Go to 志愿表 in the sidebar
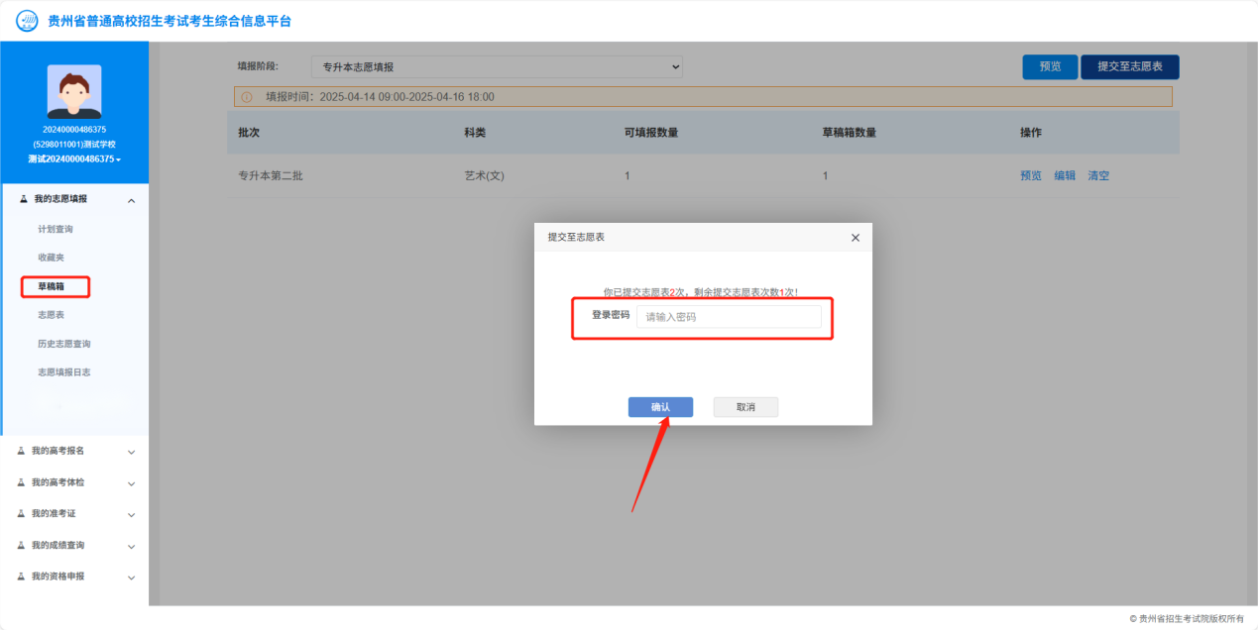This screenshot has height=630, width=1258. tap(51, 315)
